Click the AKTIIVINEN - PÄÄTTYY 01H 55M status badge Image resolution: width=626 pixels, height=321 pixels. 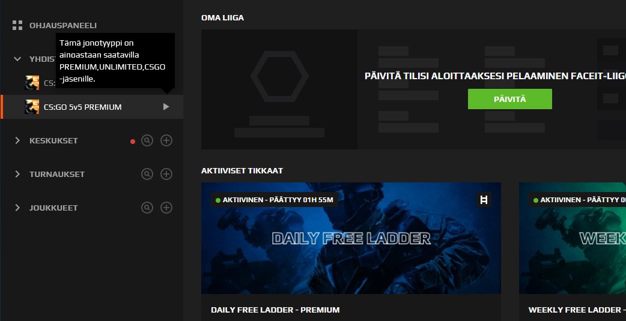click(275, 200)
